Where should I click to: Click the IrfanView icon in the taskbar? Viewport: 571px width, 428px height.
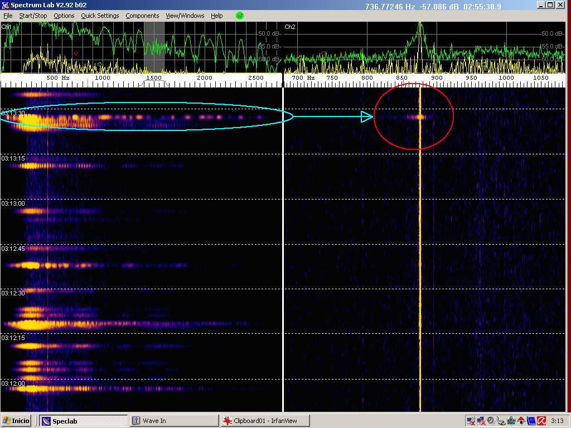(228, 421)
